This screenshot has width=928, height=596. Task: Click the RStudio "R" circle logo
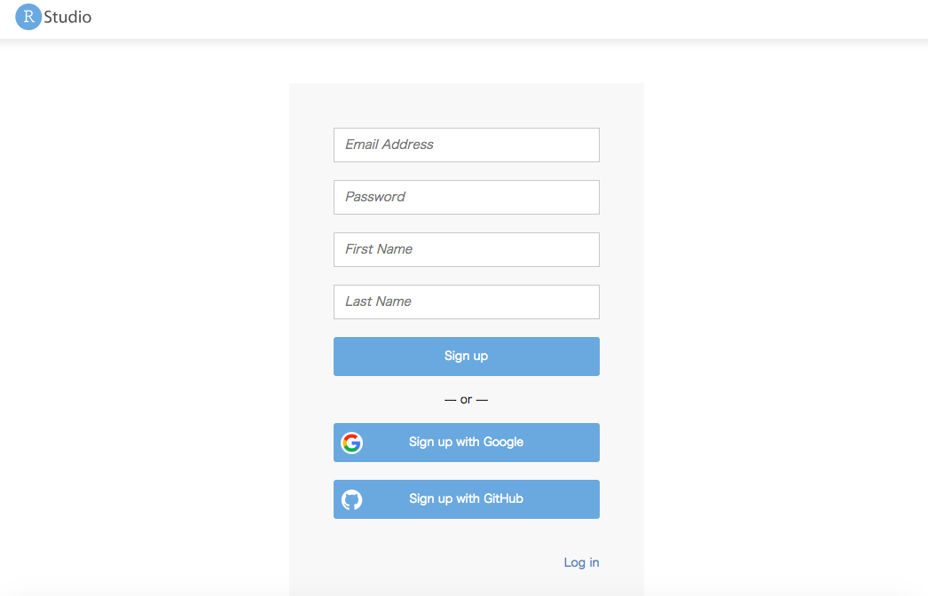pos(28,17)
